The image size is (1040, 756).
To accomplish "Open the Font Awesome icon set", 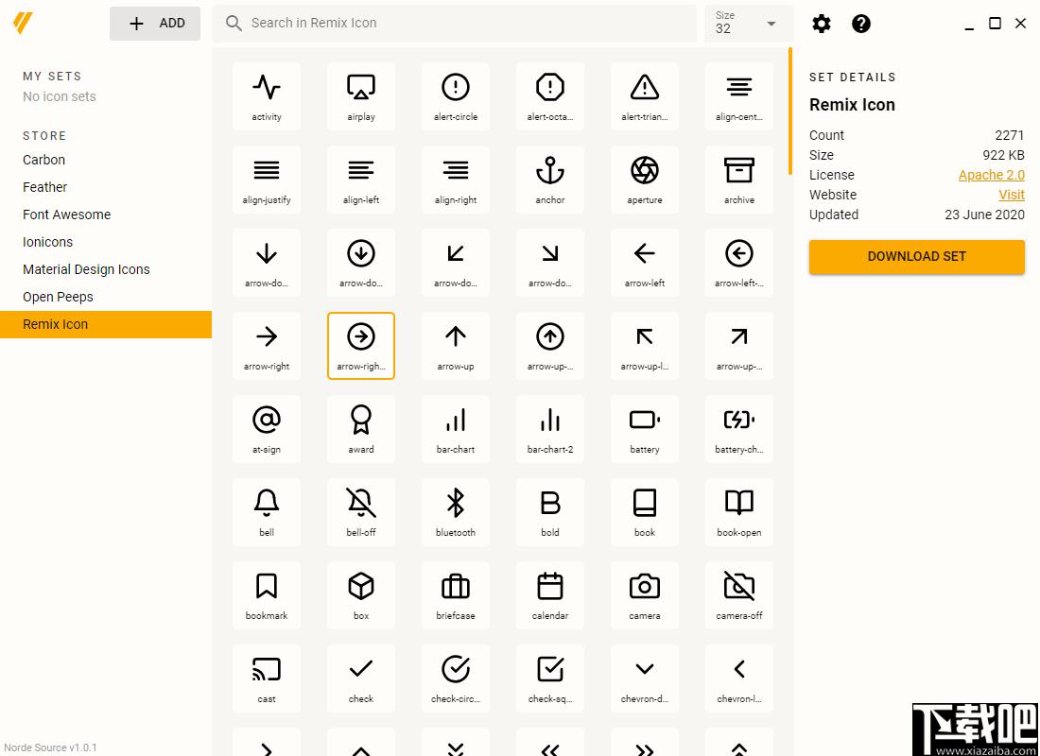I will pyautogui.click(x=66, y=215).
